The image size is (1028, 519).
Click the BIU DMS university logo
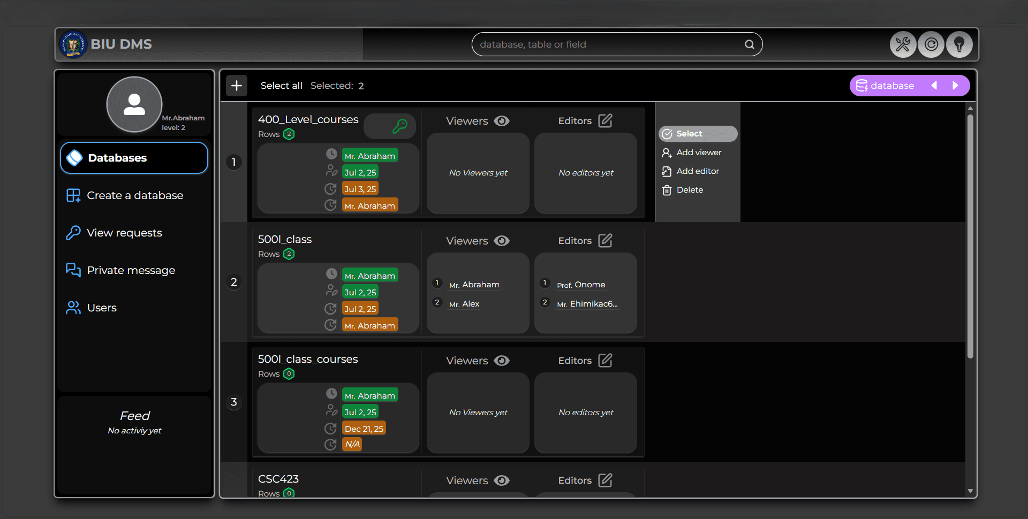(73, 44)
